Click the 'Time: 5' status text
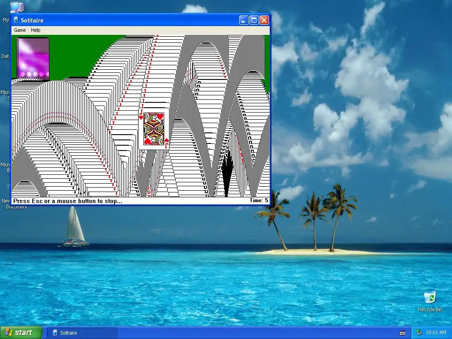452x339 pixels. pos(259,200)
